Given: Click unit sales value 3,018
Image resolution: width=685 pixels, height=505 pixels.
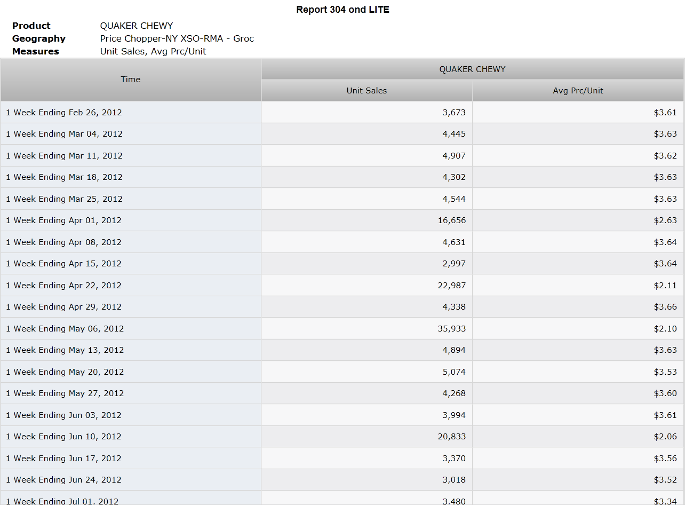Looking at the screenshot, I should (454, 480).
